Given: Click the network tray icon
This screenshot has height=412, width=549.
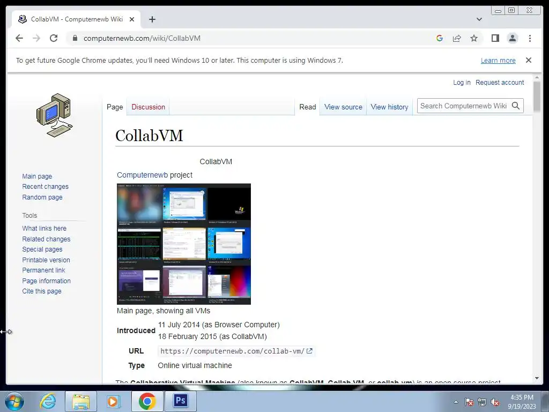Looking at the screenshot, I should 482,402.
